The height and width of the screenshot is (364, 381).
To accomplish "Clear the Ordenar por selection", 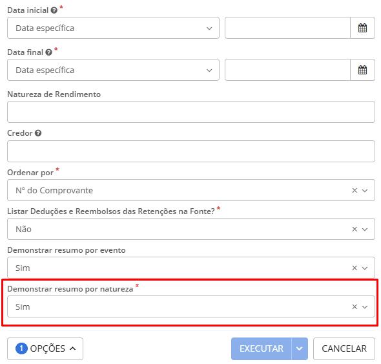I will point(355,191).
